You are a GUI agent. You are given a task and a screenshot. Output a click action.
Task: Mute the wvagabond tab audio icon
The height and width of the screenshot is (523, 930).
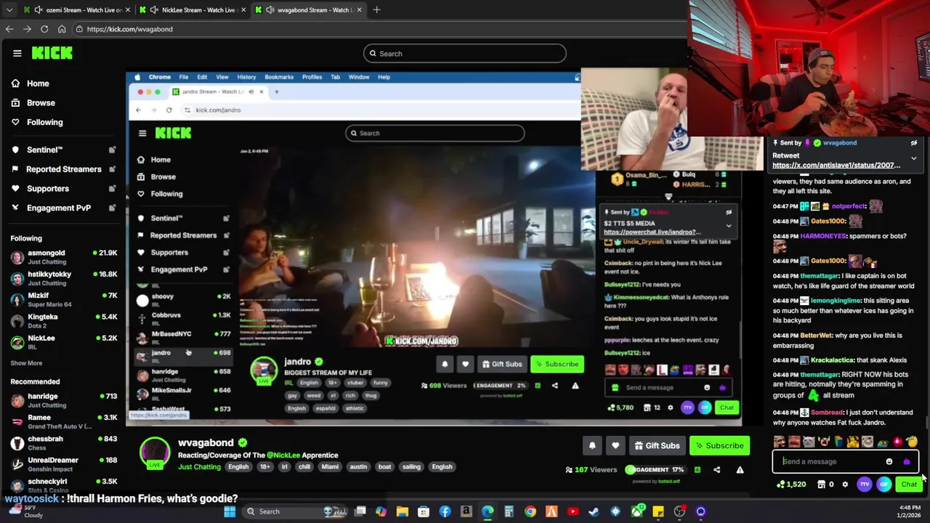(x=270, y=10)
